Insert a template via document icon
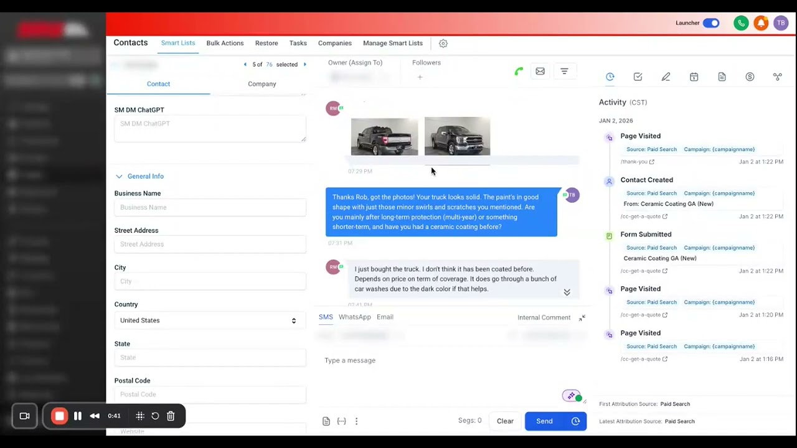Viewport: 797px width, 448px height. tap(326, 421)
